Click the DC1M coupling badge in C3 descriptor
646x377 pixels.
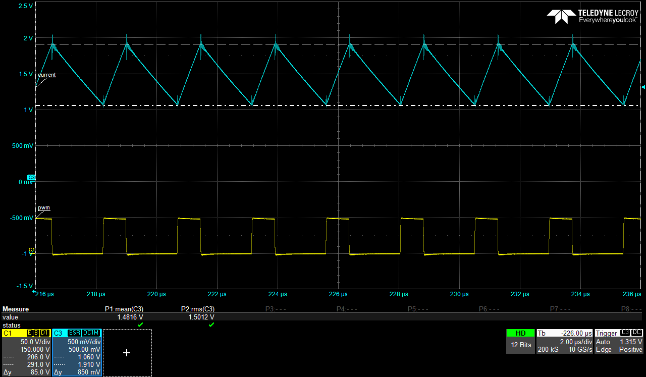point(91,333)
